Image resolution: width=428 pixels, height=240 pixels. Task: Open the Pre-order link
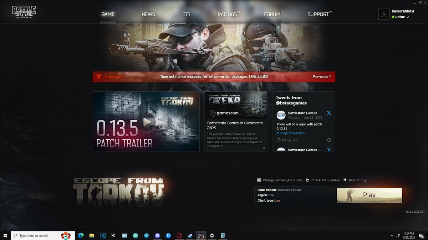pos(322,76)
